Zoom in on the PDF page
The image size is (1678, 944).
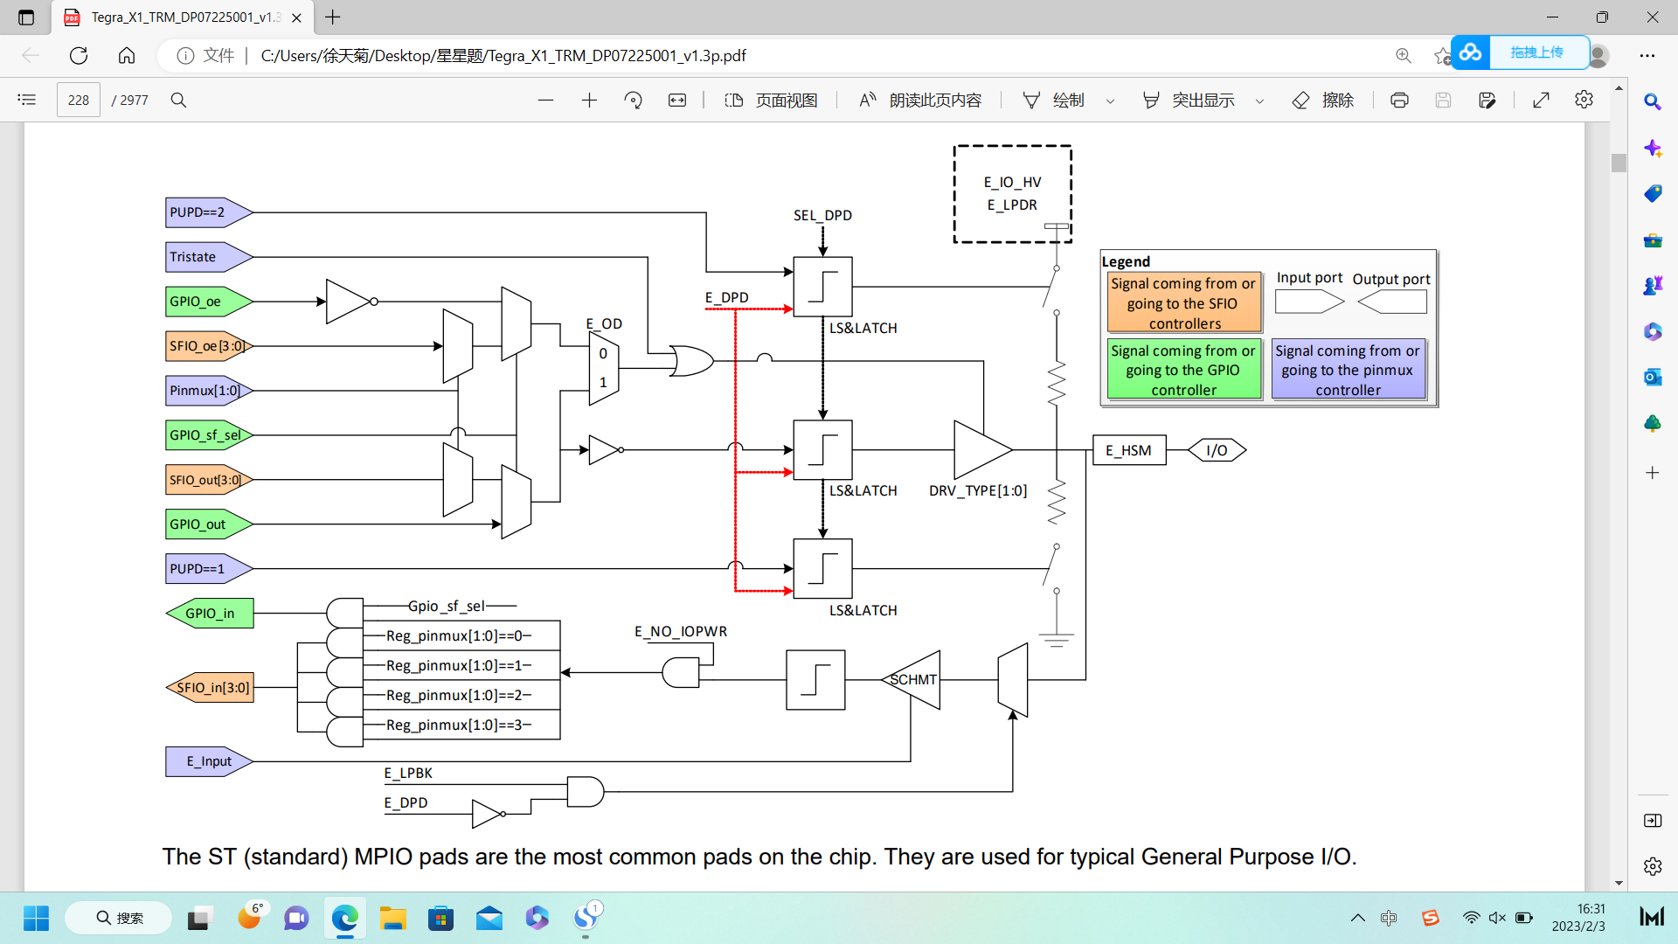click(590, 100)
